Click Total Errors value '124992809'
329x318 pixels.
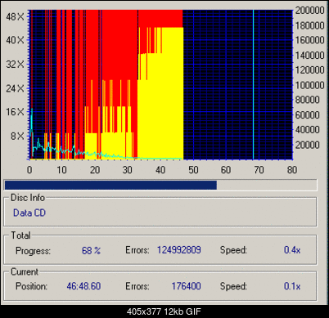tap(179, 250)
